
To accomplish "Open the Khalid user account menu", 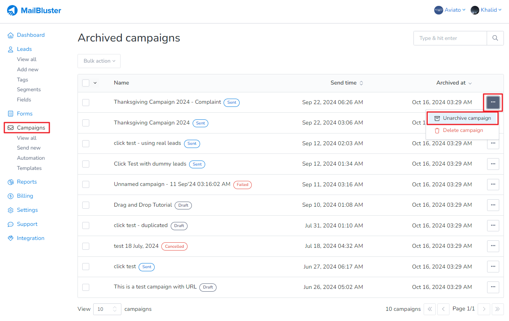I will (x=486, y=10).
